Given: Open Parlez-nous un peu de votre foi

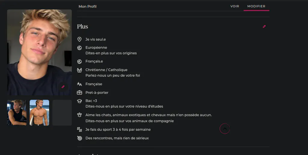Looking at the screenshot, I should pos(112,75).
